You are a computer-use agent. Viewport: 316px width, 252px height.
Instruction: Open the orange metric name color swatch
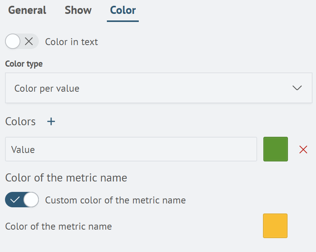[275, 226]
